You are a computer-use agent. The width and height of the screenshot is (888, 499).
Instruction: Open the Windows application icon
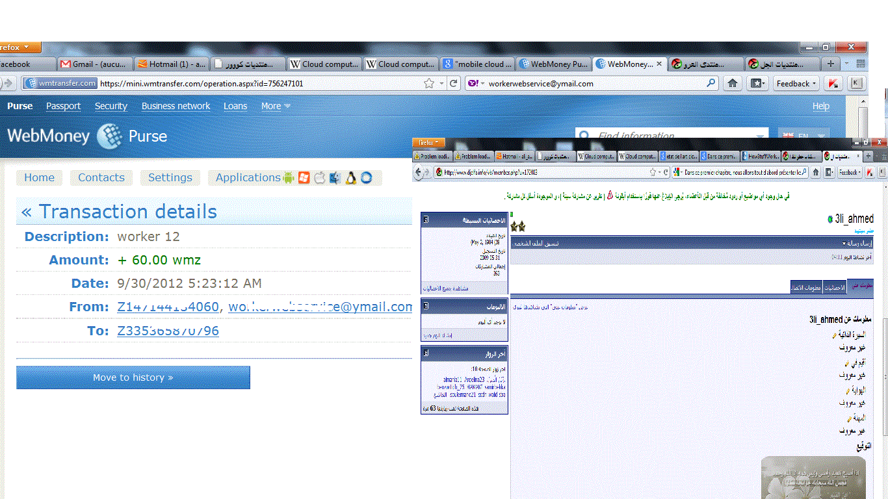pyautogui.click(x=304, y=177)
